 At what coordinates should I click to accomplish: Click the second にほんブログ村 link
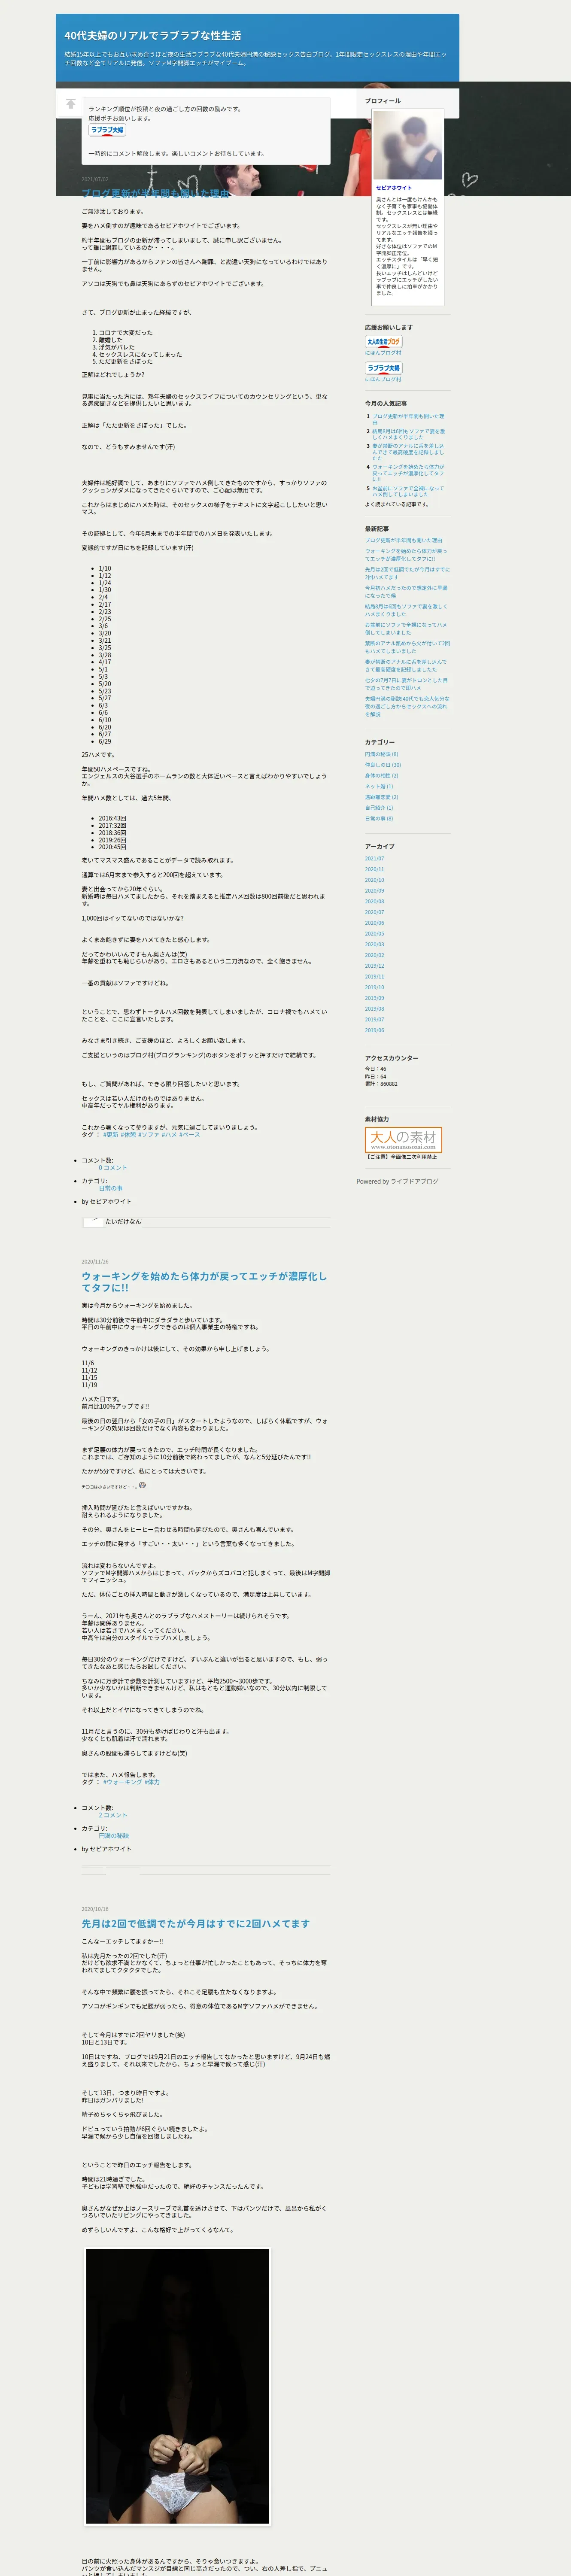[x=383, y=379]
